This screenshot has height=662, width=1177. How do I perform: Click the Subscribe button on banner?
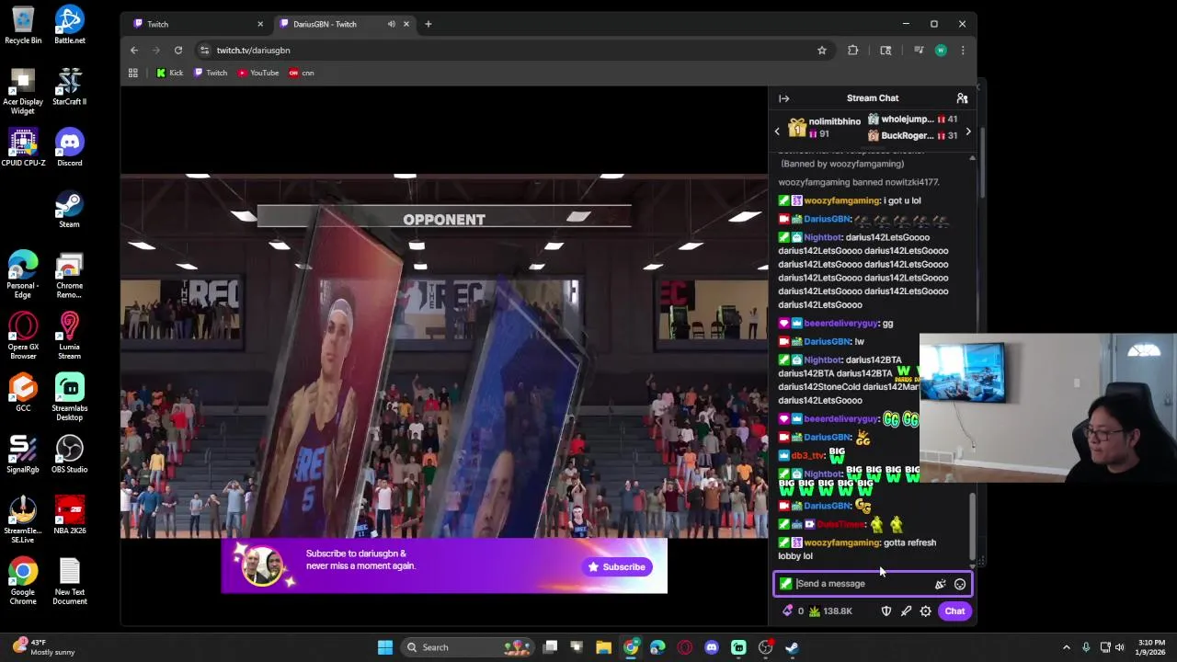(617, 566)
